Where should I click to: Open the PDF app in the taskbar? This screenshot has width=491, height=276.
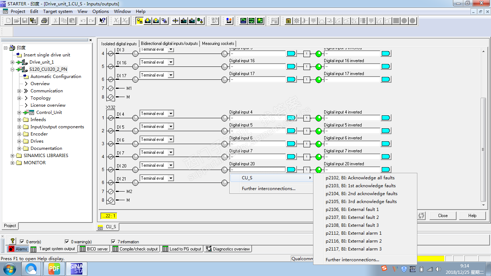point(54,269)
